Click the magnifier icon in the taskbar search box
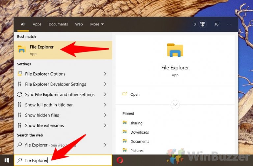This screenshot has height=166, width=253. point(19,160)
